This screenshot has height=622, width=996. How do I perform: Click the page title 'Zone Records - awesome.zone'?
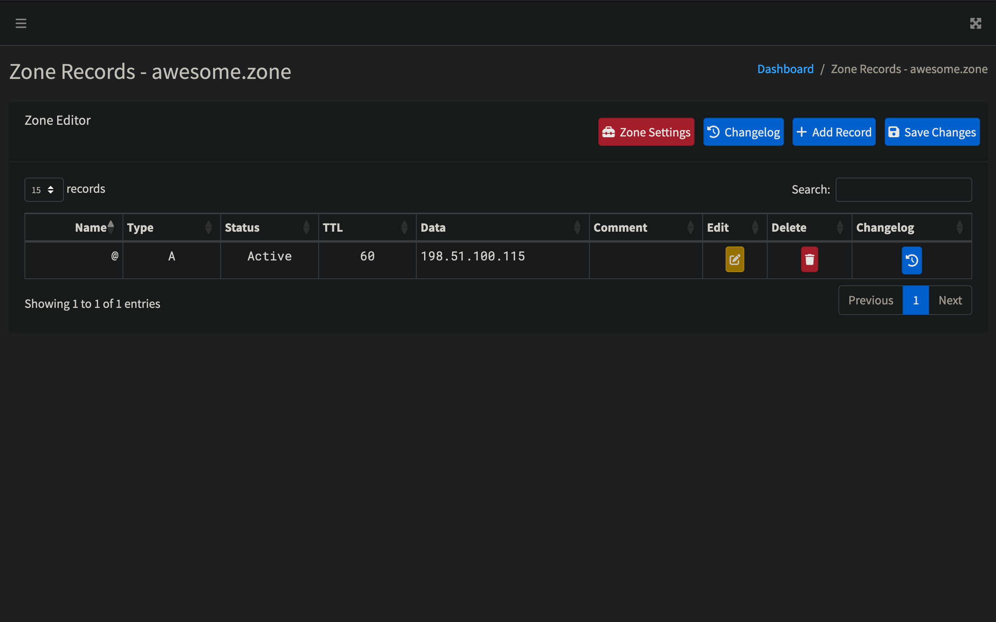pyautogui.click(x=150, y=72)
